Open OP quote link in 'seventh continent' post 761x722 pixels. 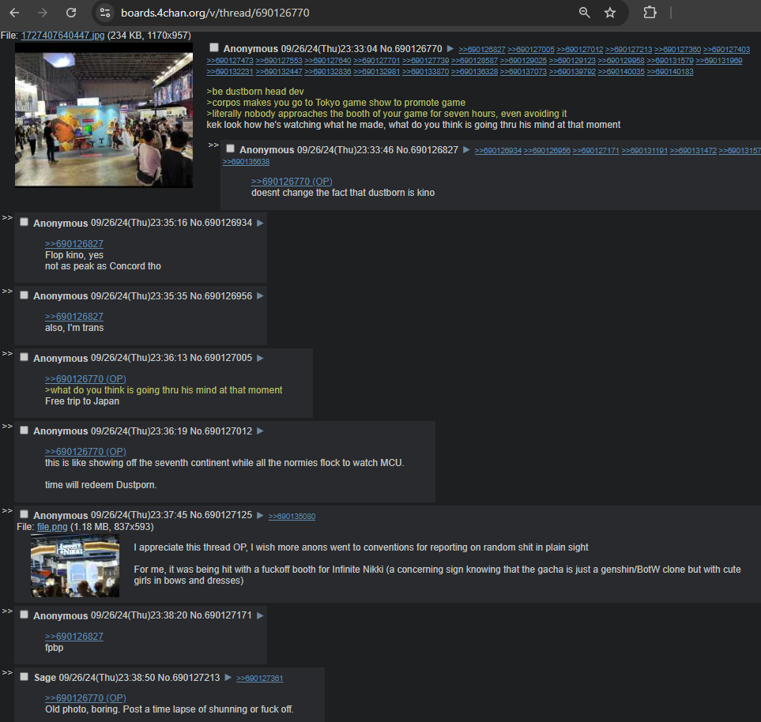[85, 452]
